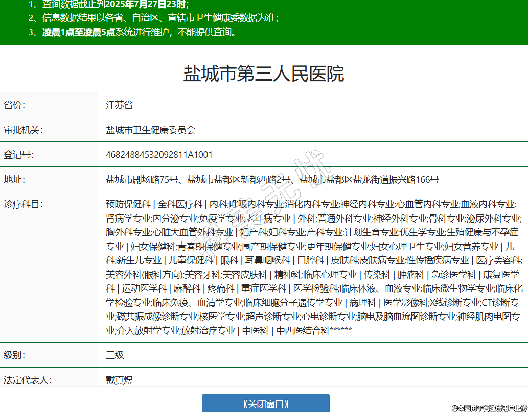Viewport: 528px width, 412px height.
Task: Click the address text starting with 盐城市剧场路75号
Action: point(272,180)
